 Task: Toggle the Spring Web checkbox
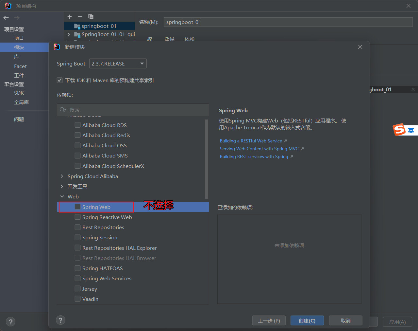click(77, 207)
